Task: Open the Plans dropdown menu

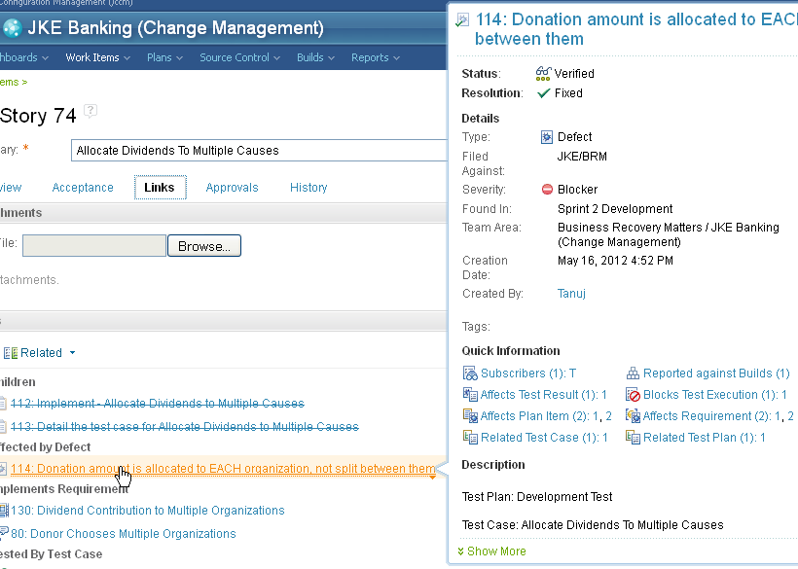Action: point(163,57)
